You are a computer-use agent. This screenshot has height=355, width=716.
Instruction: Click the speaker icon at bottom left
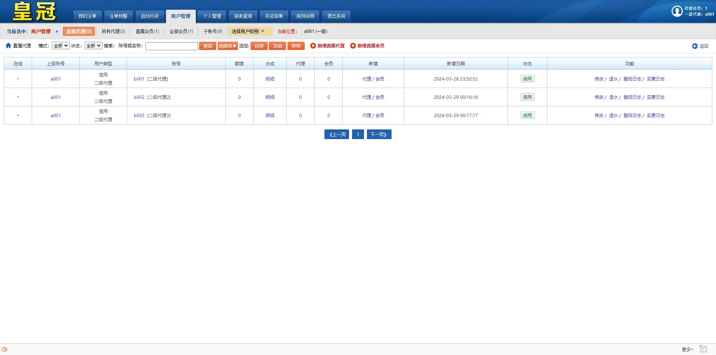(5, 349)
